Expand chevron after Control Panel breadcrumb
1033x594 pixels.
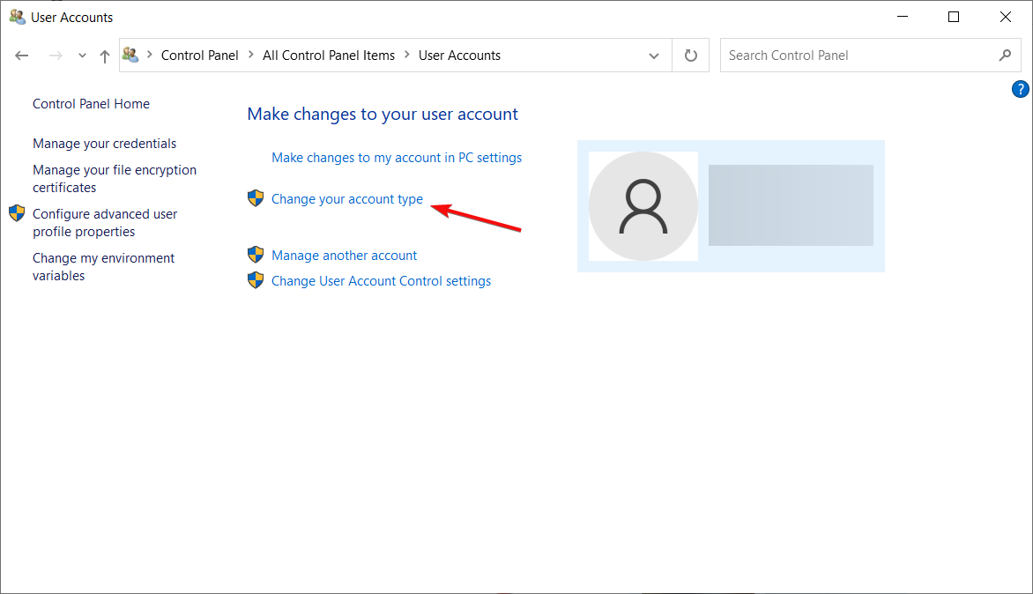251,56
